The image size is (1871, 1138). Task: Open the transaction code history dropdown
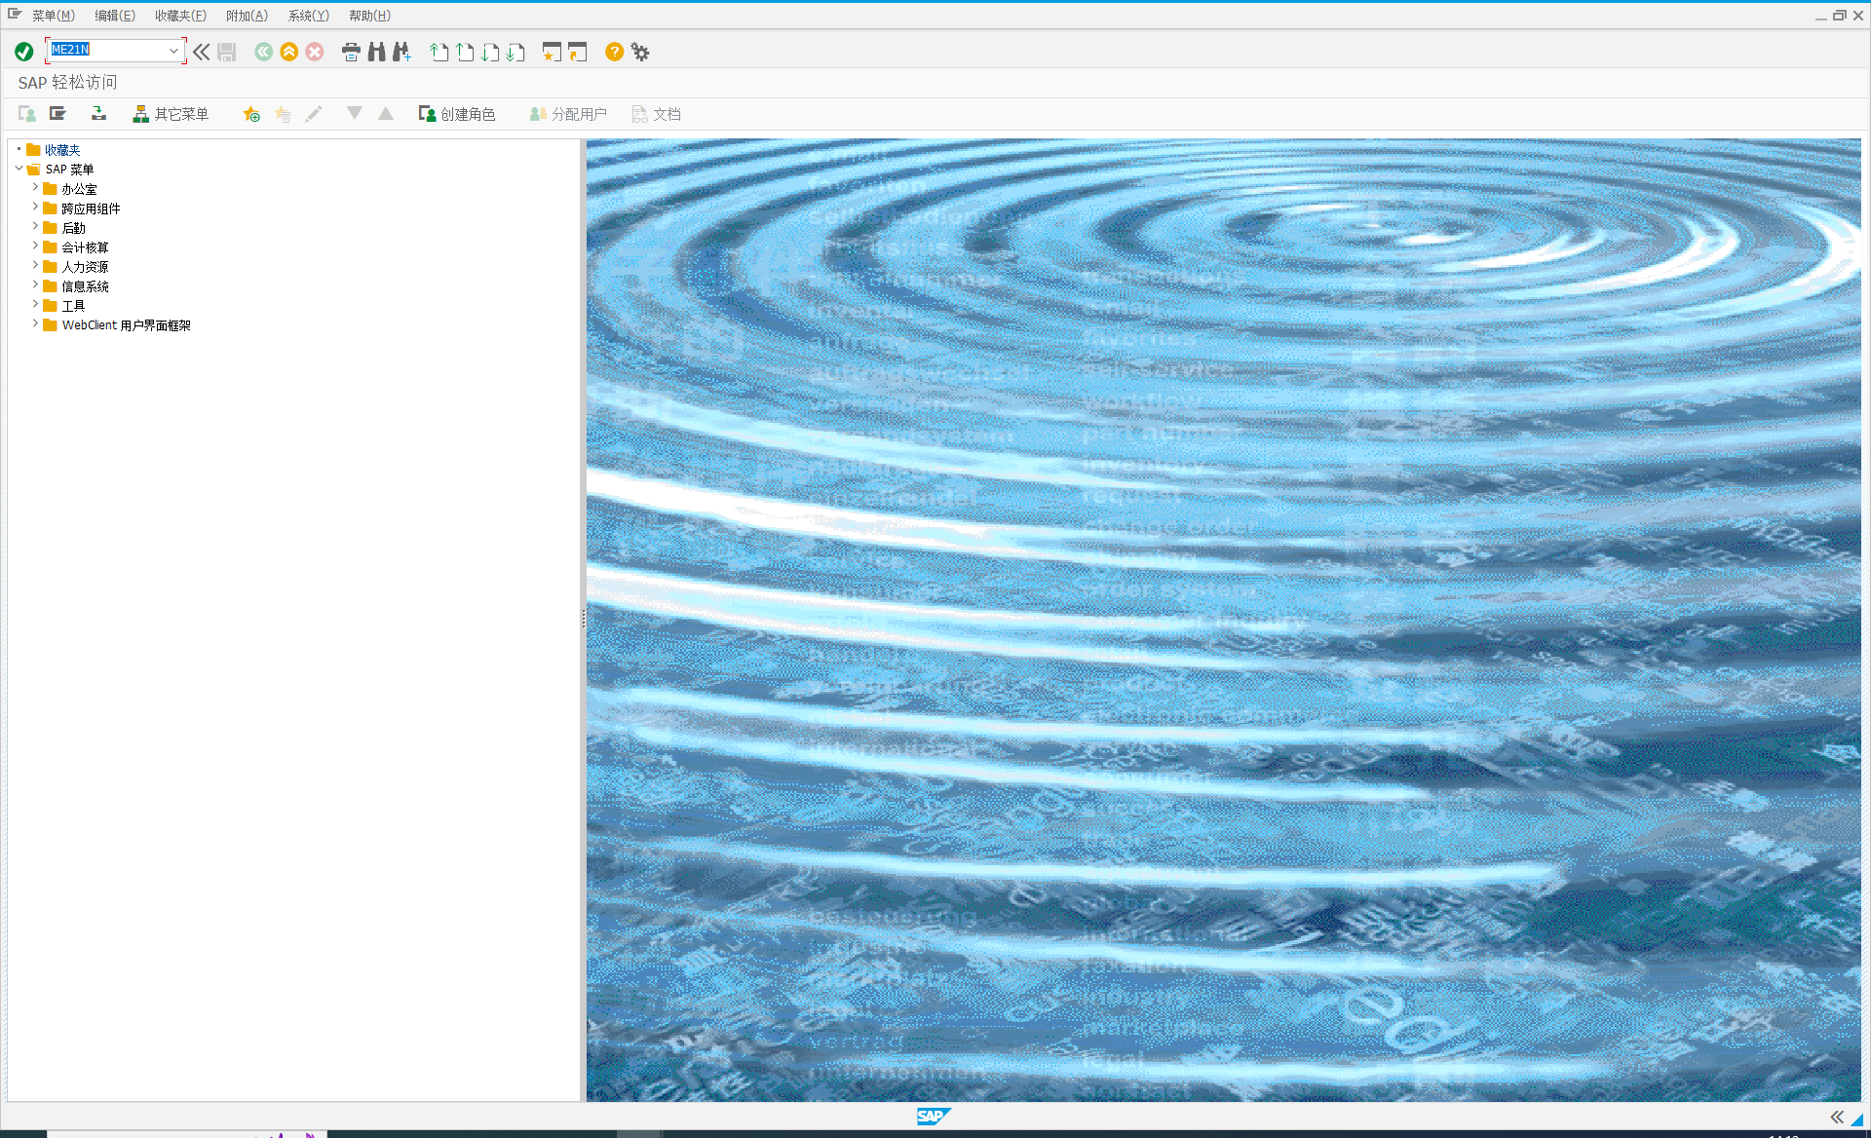173,51
